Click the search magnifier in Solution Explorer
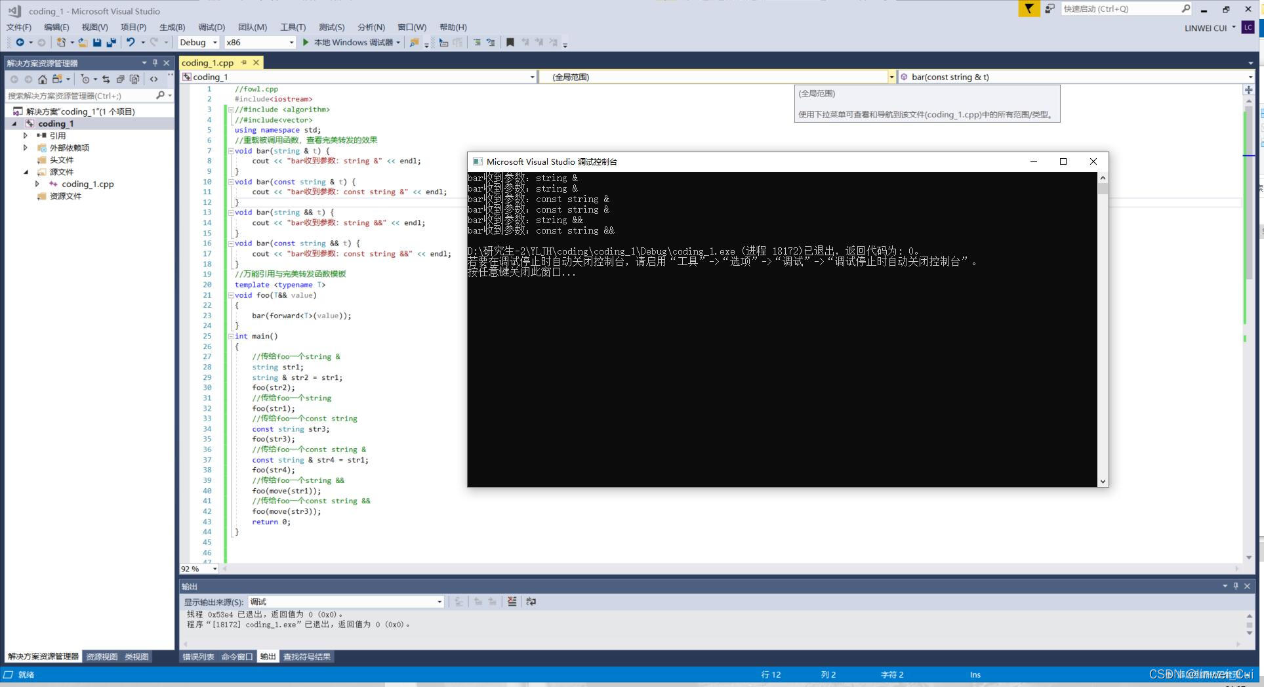This screenshot has width=1264, height=687. 160,95
